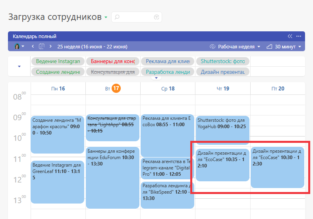The width and height of the screenshot is (313, 219).
Task: Select the Ср 18 day header
Action: pyautogui.click(x=168, y=88)
